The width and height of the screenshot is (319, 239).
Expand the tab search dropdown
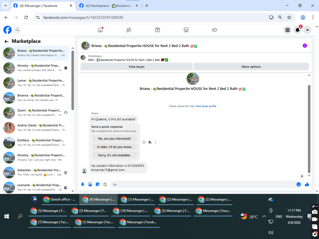click(x=6, y=6)
